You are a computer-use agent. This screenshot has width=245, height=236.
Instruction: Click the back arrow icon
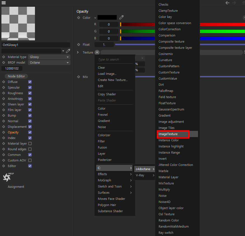(x=227, y=3)
